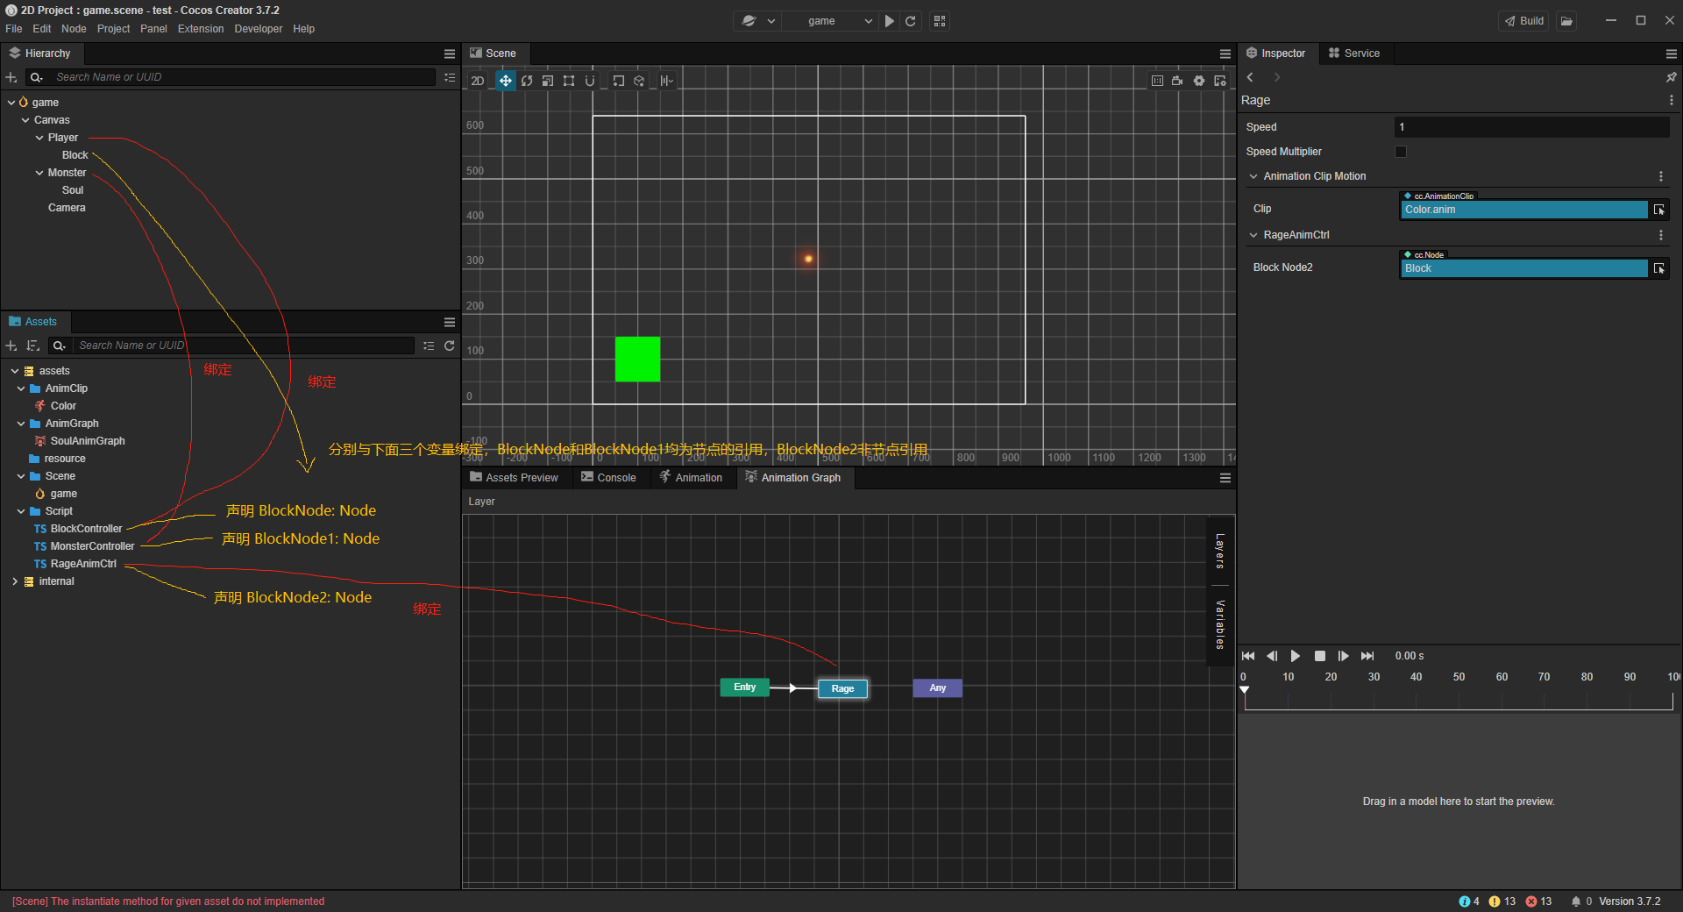Screen dimensions: 1683x912
Task: Open the Developer menu
Action: (259, 29)
